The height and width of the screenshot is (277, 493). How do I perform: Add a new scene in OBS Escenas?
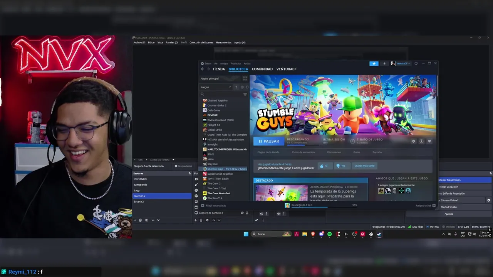coord(135,220)
